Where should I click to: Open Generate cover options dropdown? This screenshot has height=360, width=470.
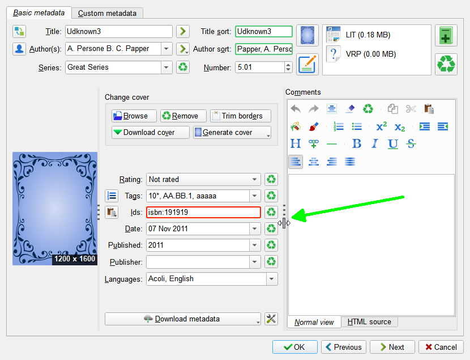point(268,135)
